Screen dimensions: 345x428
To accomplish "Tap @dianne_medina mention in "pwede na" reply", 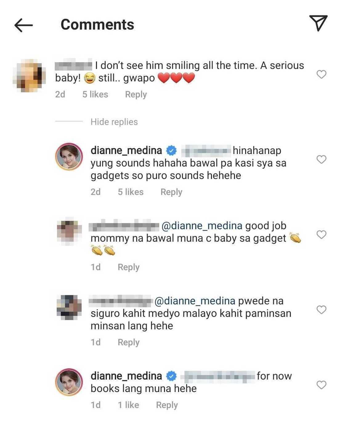I will (195, 301).
